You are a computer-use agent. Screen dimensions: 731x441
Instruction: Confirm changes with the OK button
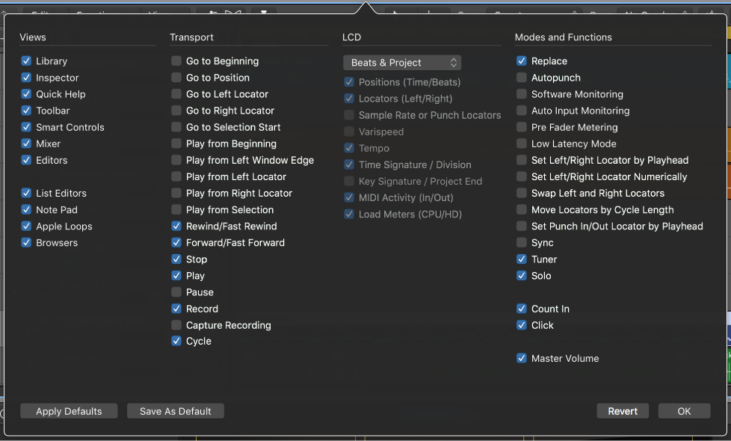pos(684,410)
